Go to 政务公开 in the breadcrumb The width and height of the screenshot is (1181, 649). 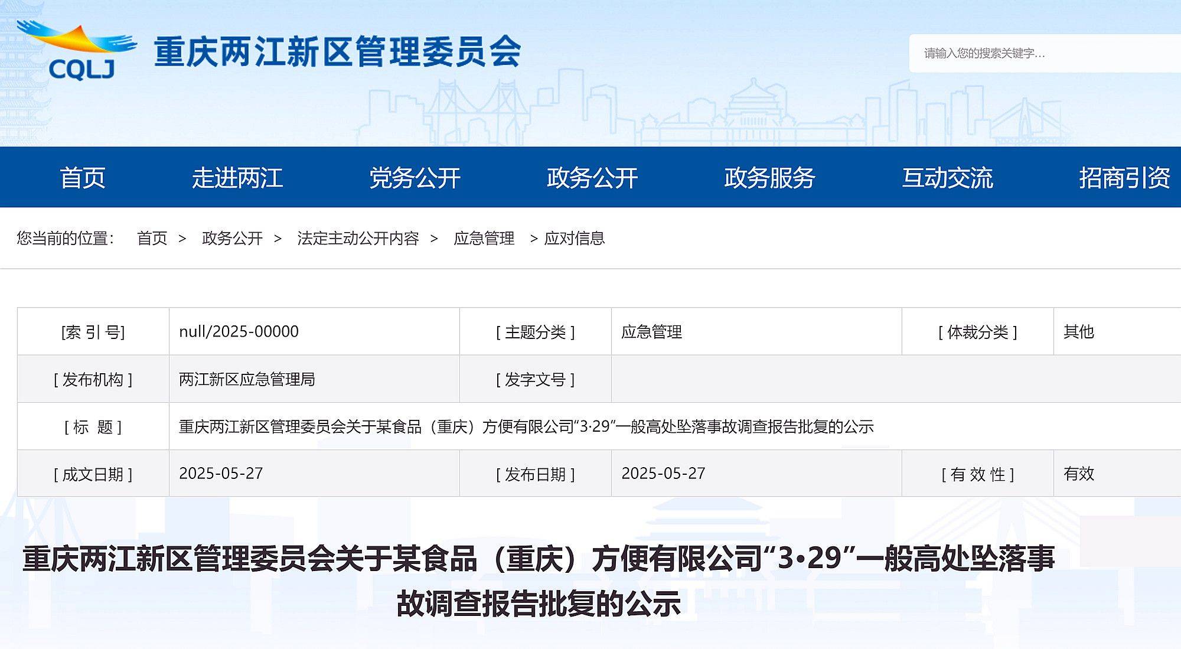[232, 238]
